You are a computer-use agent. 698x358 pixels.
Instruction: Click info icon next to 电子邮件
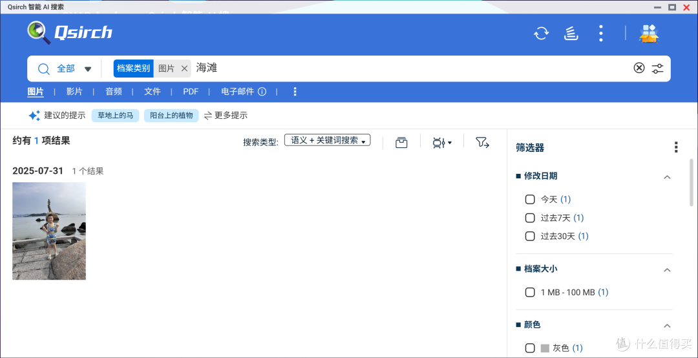pos(262,92)
